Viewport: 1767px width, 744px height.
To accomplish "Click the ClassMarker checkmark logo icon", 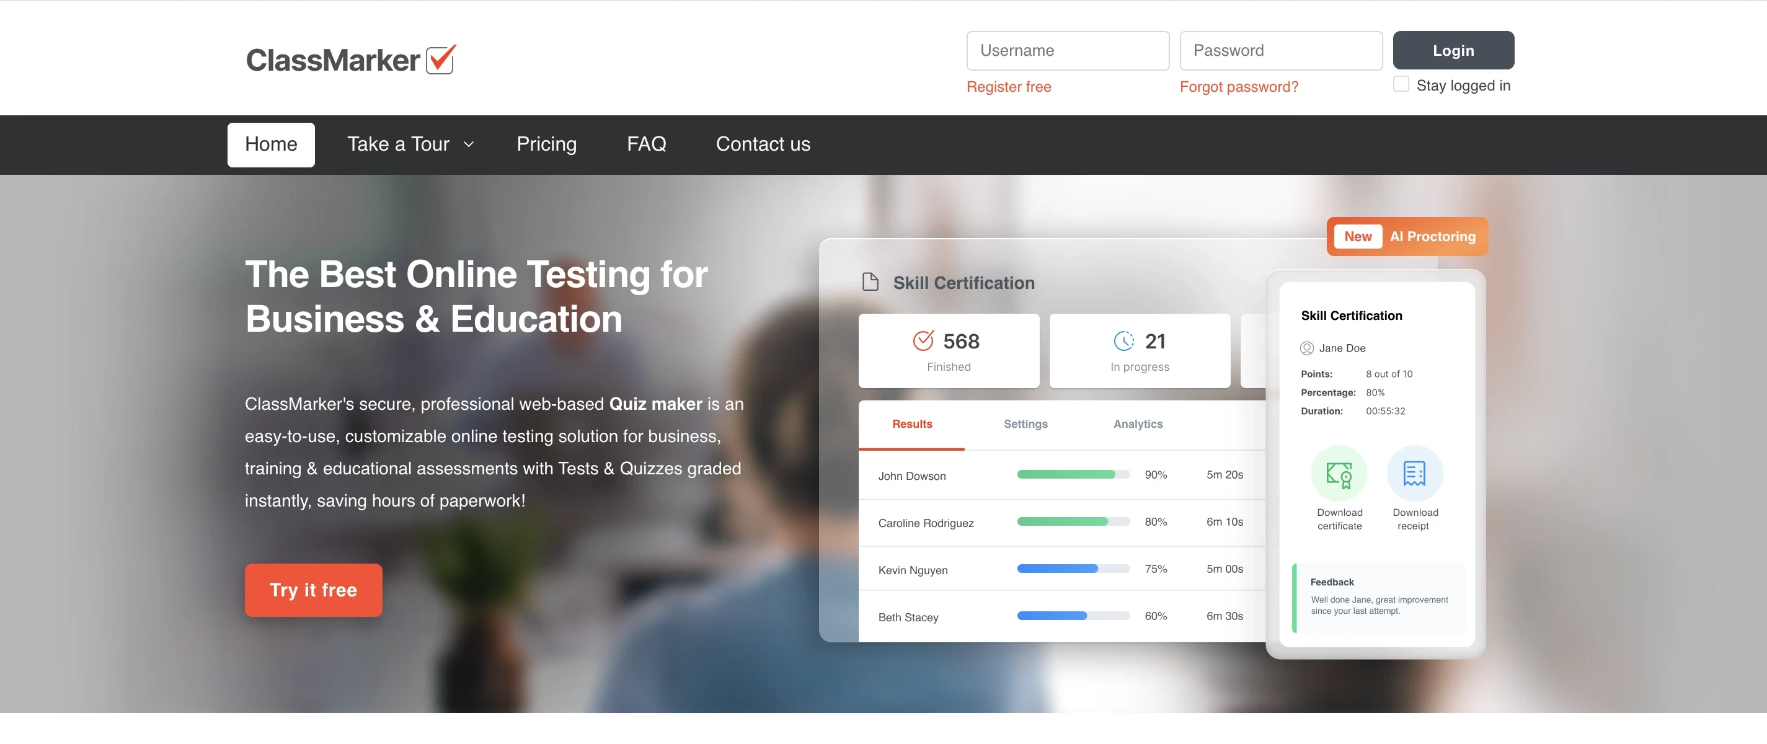I will 440,60.
